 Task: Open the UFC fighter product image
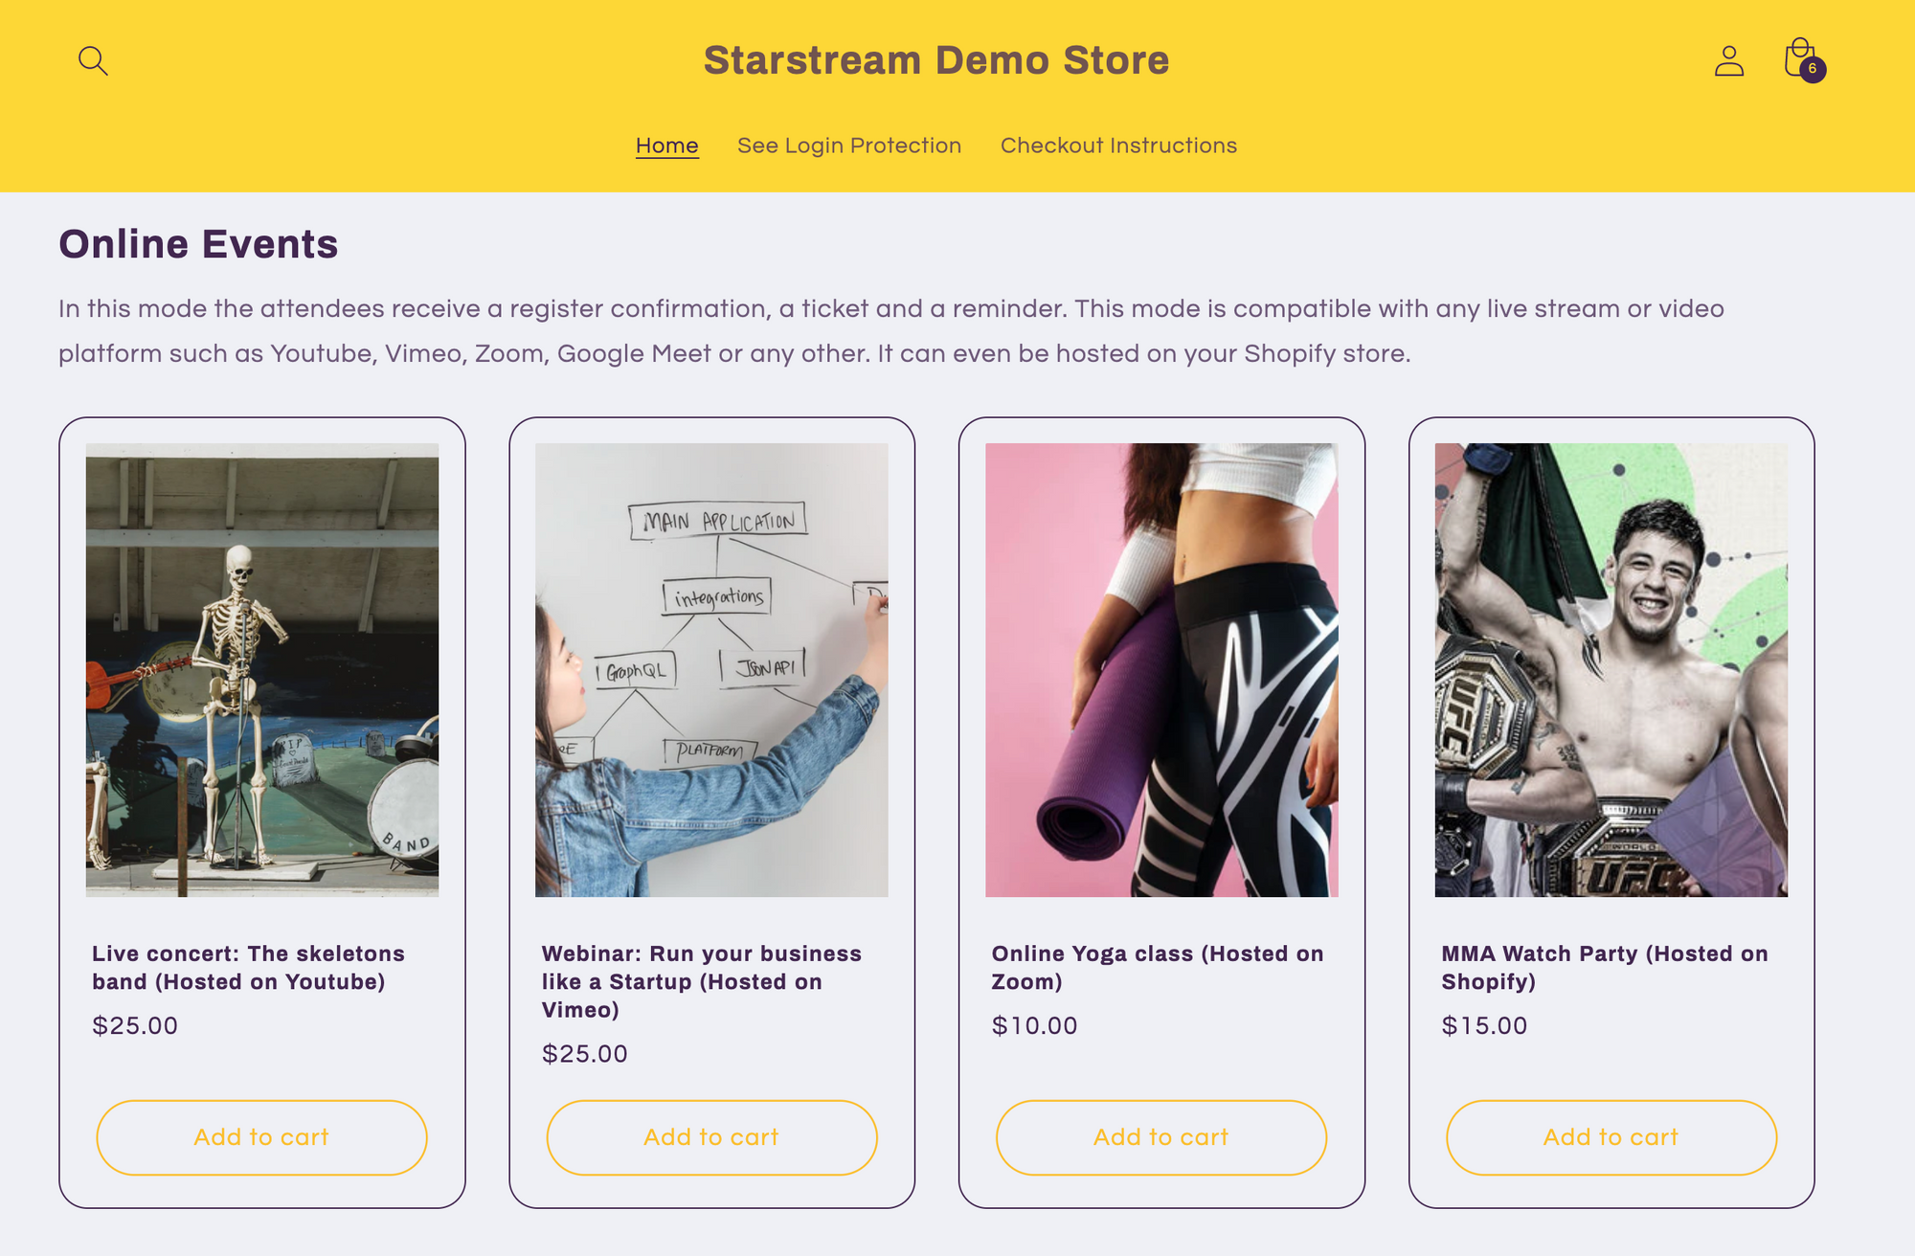(1611, 669)
